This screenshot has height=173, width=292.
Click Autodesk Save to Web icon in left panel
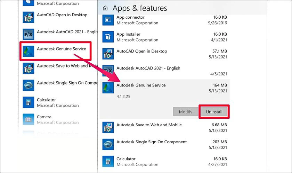tap(29, 68)
